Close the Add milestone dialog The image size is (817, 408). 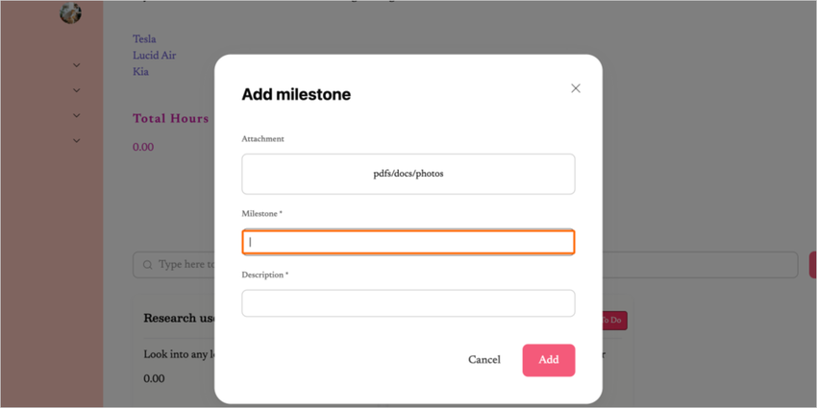[576, 88]
